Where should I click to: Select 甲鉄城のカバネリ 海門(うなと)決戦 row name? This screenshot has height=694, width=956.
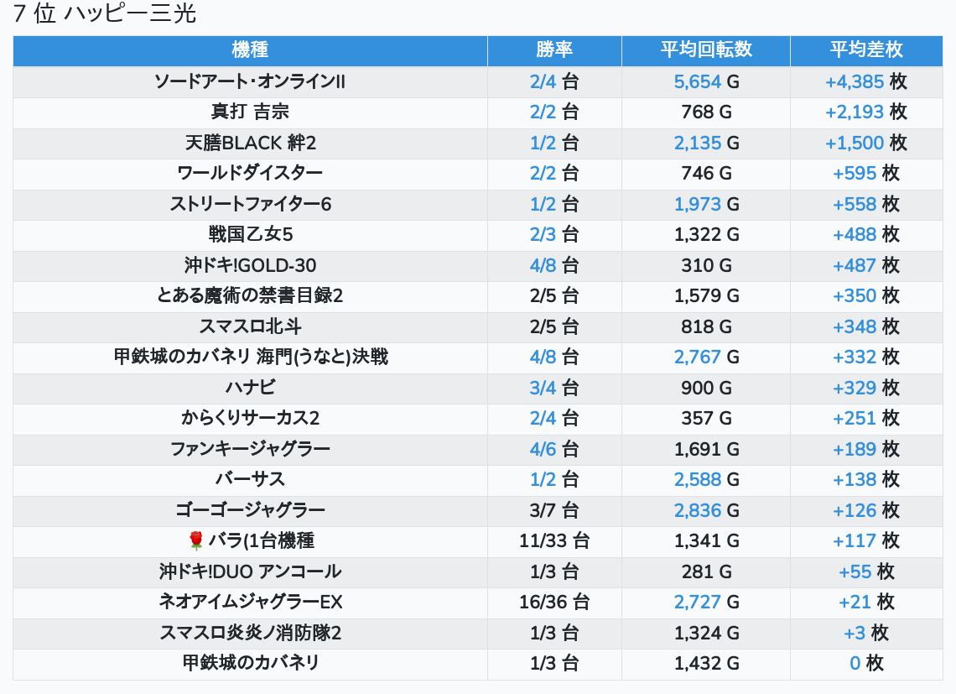tap(250, 357)
